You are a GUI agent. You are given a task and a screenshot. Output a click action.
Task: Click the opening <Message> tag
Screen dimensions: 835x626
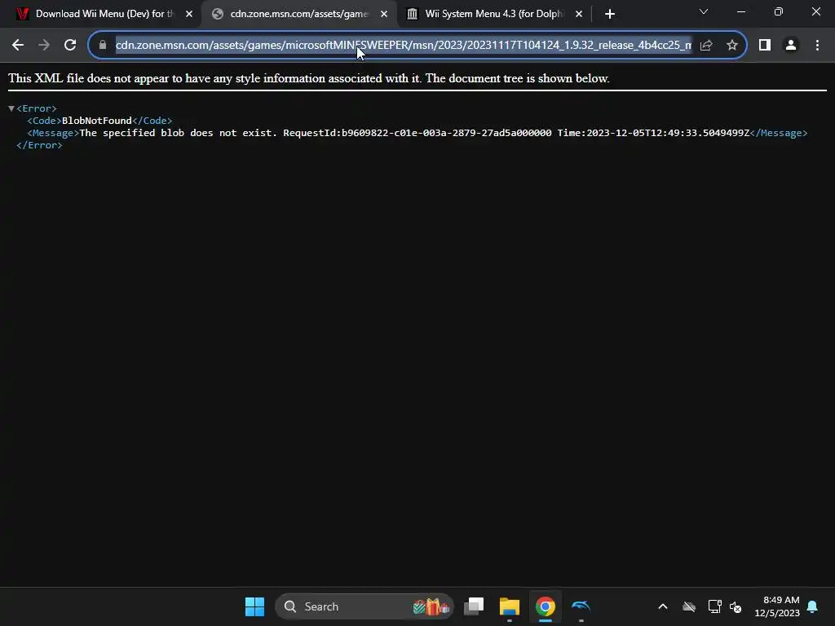click(53, 133)
